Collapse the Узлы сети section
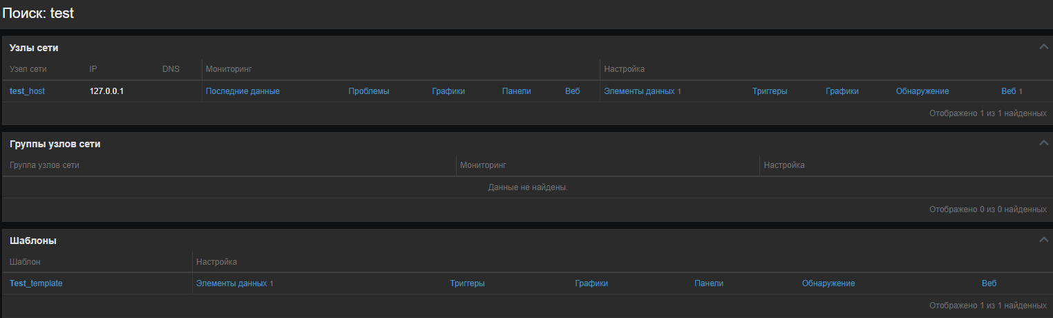 tap(1043, 47)
